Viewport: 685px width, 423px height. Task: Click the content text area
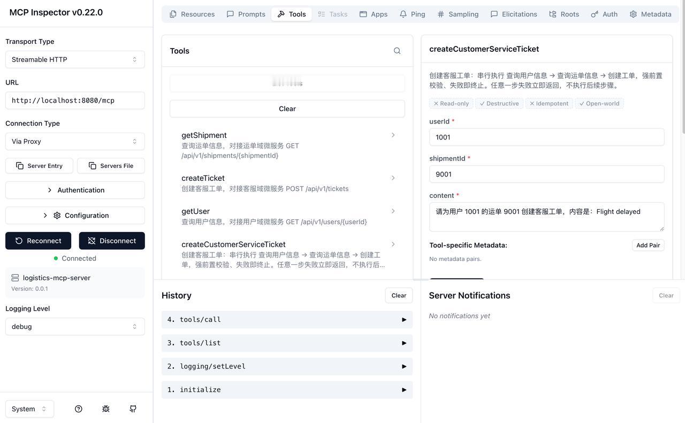[547, 217]
